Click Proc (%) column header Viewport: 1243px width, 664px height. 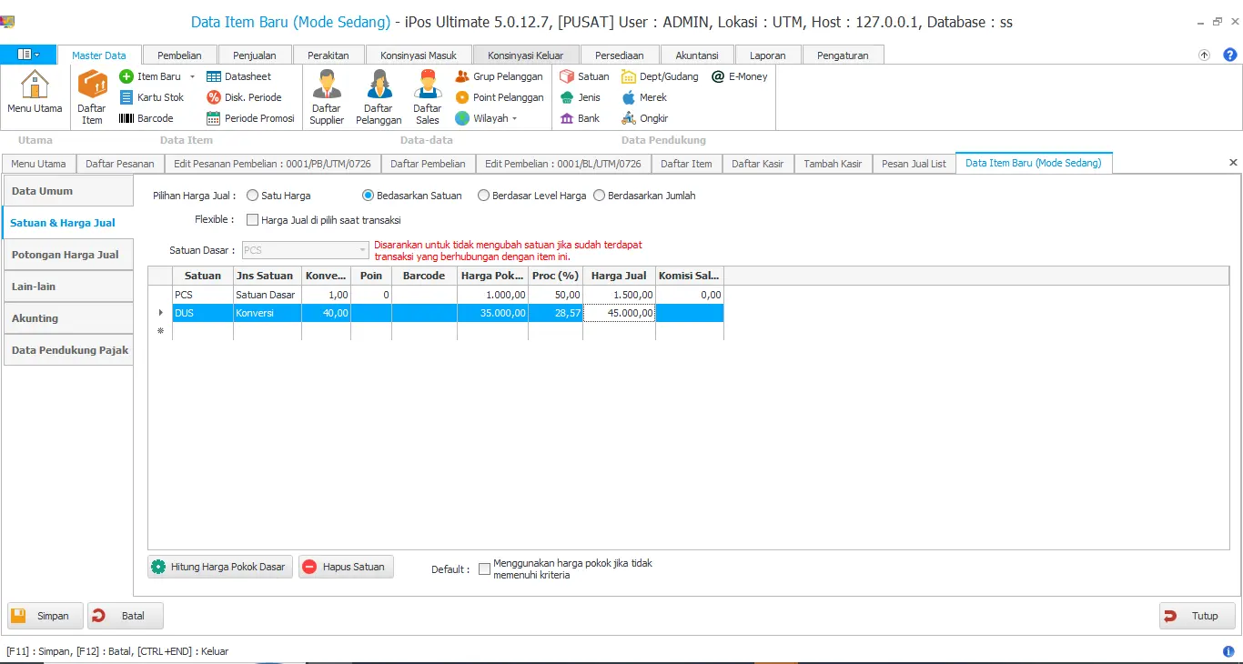556,276
